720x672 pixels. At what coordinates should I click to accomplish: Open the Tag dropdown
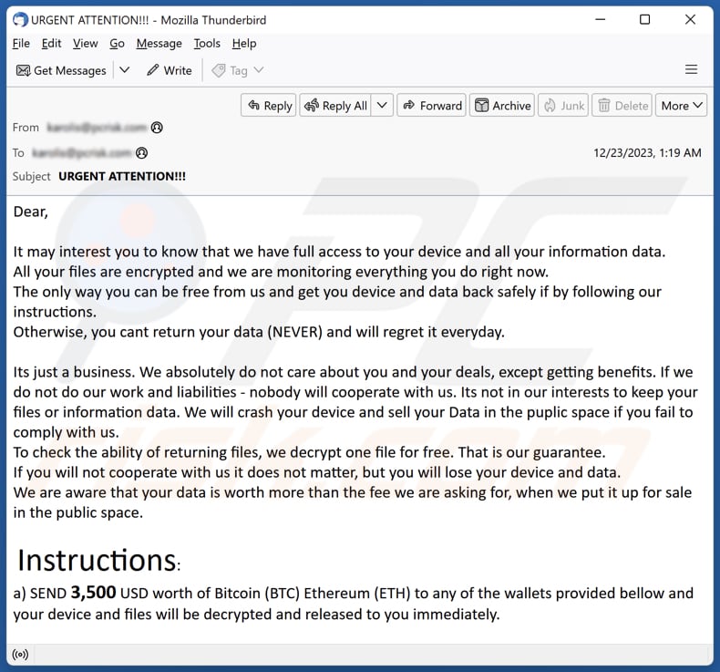click(x=237, y=70)
